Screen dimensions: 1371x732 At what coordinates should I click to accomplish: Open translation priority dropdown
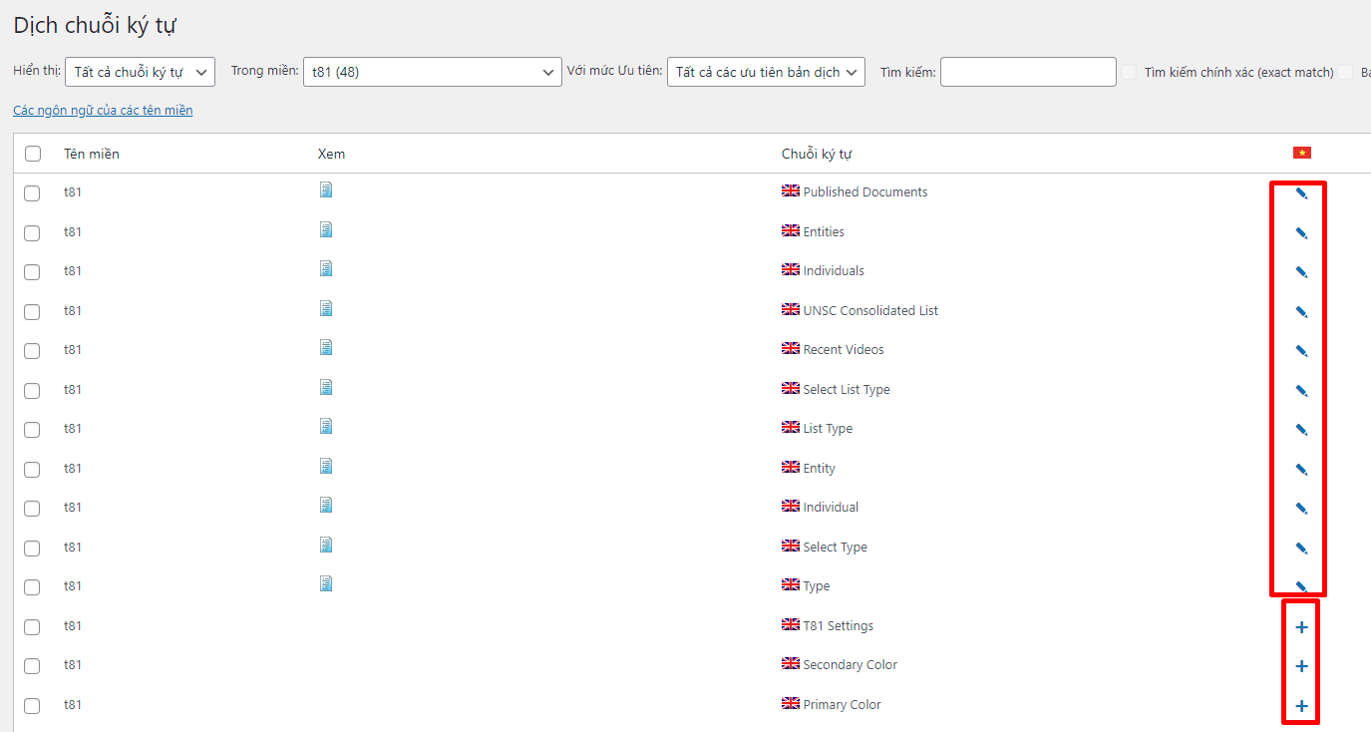(766, 72)
